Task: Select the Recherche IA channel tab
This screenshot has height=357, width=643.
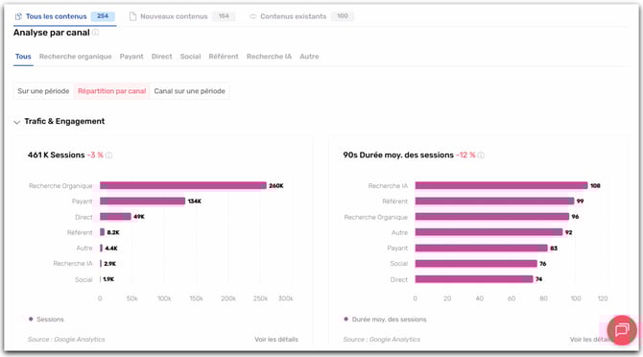Action: (269, 57)
